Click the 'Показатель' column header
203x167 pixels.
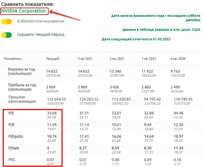click(x=13, y=59)
